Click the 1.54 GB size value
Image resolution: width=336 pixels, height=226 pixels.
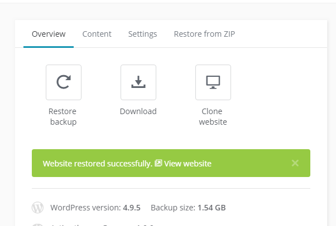pos(212,208)
